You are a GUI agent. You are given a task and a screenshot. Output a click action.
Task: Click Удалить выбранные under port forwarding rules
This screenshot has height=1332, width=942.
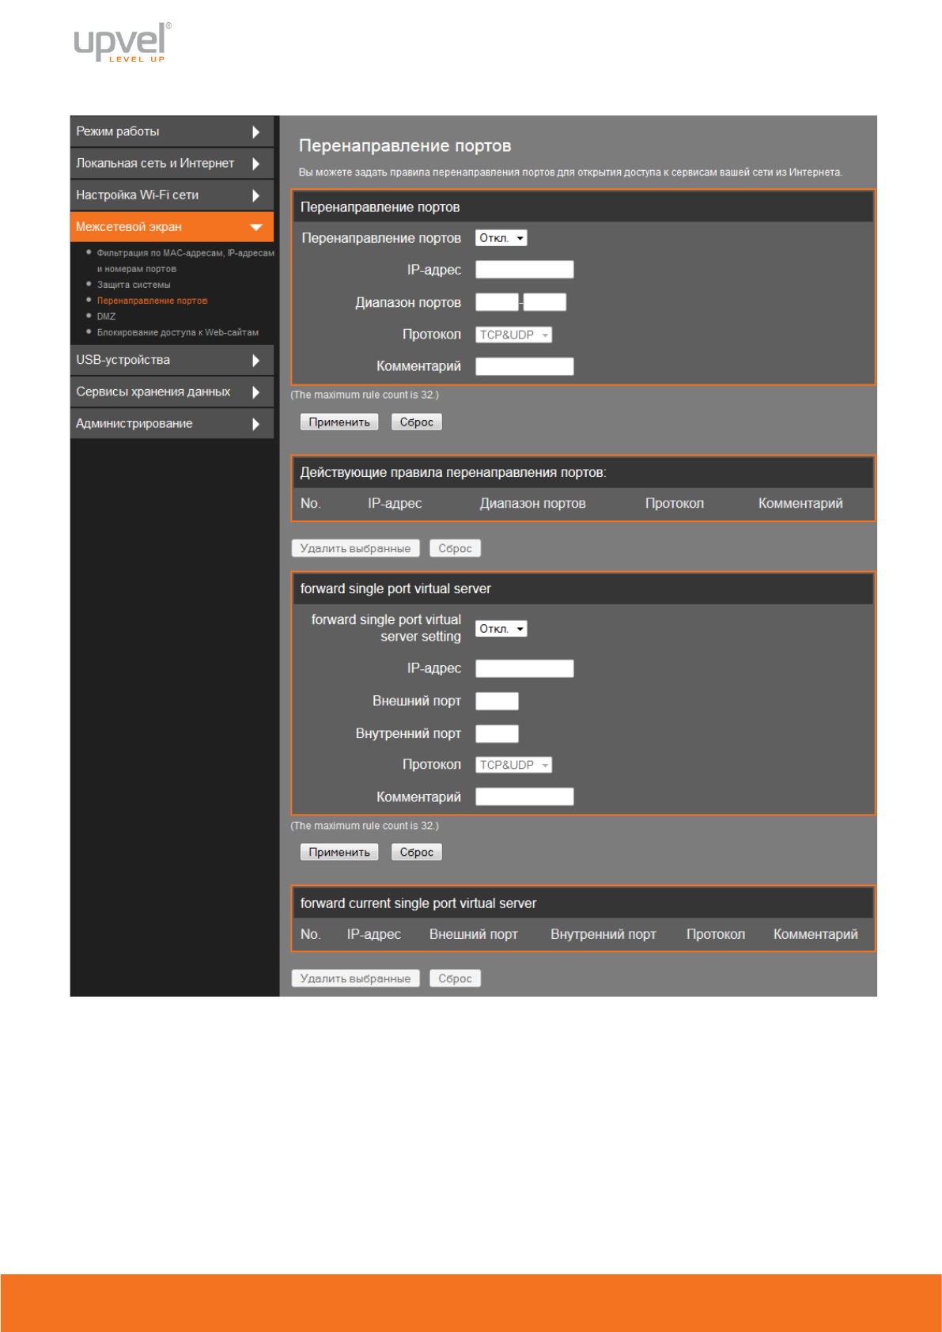click(355, 549)
